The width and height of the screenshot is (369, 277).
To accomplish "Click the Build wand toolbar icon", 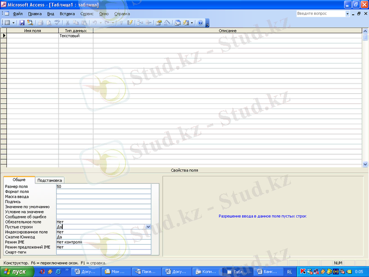I will click(x=167, y=23).
